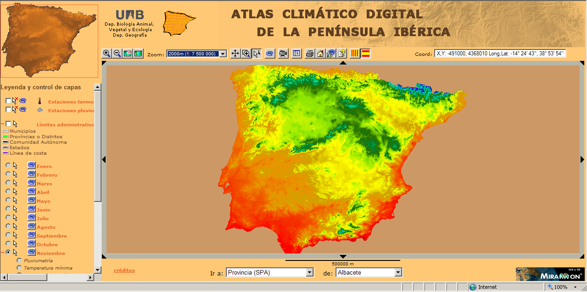Click the Abril layer label

[x=43, y=192]
